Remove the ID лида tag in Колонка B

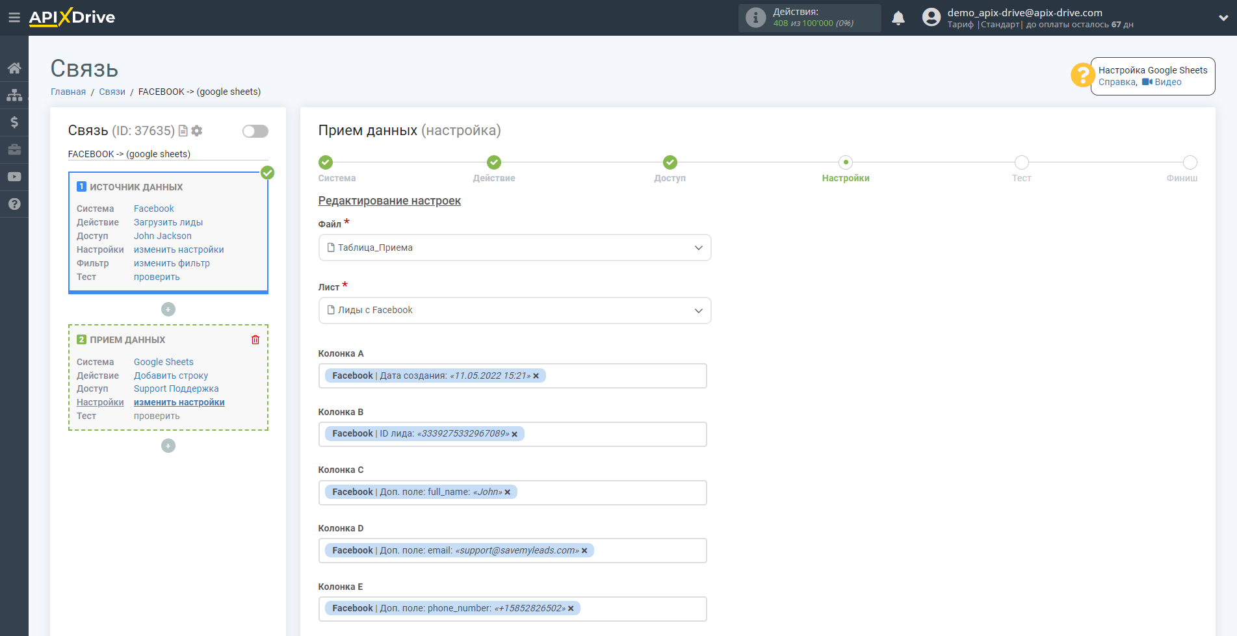pyautogui.click(x=514, y=434)
